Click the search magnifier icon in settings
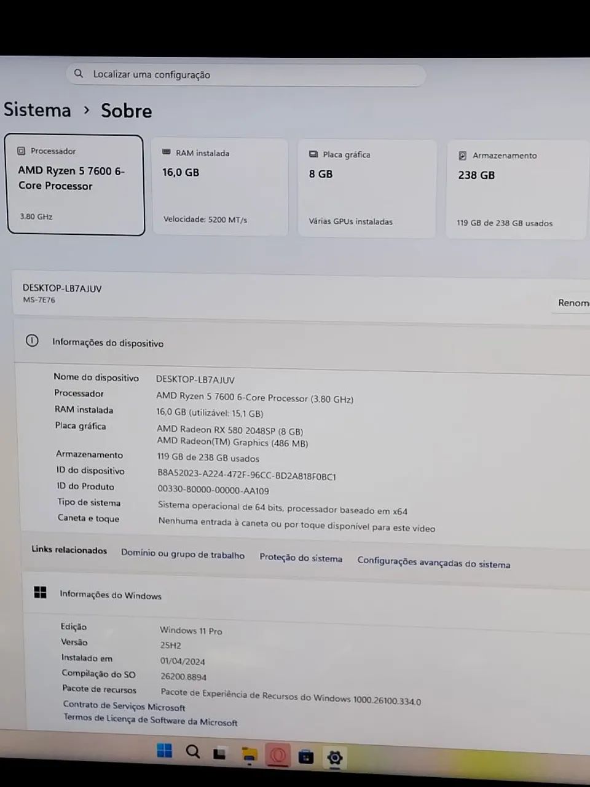This screenshot has width=590, height=787. click(79, 73)
